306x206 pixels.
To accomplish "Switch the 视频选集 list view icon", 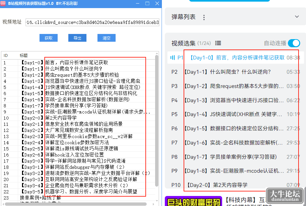I will click(x=218, y=43).
